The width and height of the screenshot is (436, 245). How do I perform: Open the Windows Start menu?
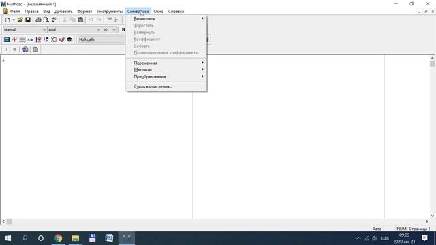(8, 238)
